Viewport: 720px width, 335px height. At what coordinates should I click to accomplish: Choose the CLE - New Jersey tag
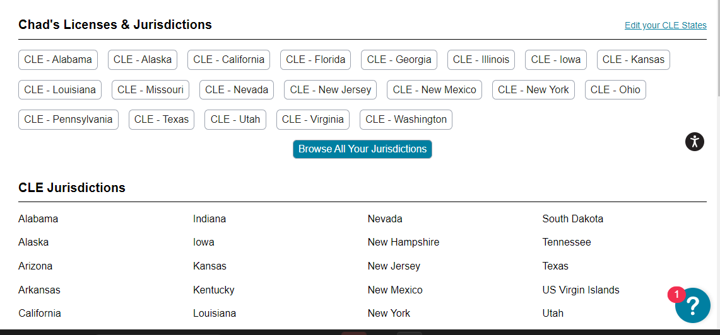pos(330,90)
